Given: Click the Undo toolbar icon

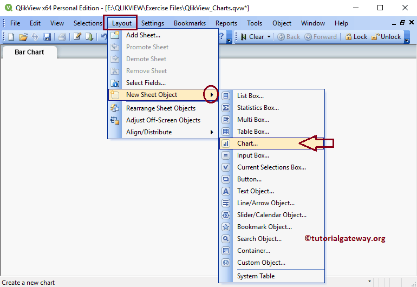Looking at the screenshot, I should coord(104,37).
